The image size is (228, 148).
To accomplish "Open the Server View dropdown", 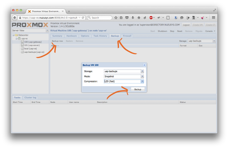I will [47, 30].
